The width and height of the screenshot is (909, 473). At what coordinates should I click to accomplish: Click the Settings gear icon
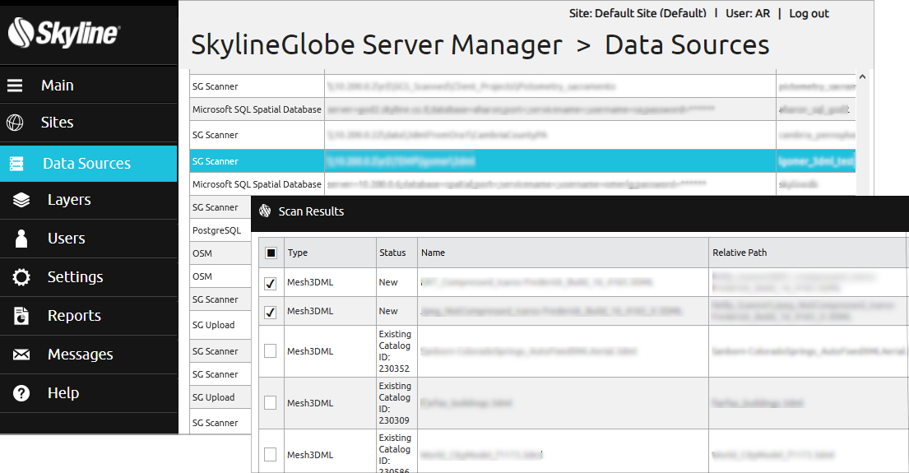pyautogui.click(x=21, y=277)
